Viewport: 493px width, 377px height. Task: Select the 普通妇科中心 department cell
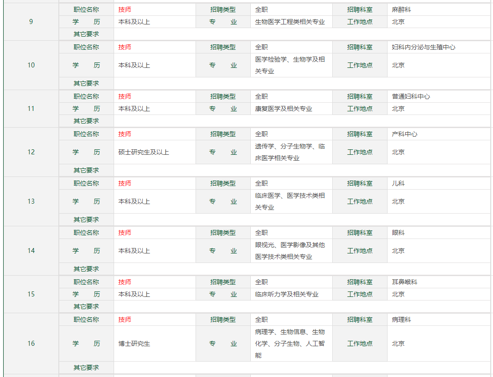[411, 96]
